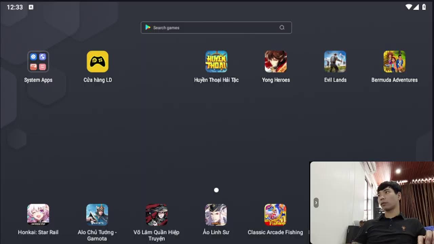Click the Cửa hàng LD label text
434x244 pixels.
pos(98,80)
